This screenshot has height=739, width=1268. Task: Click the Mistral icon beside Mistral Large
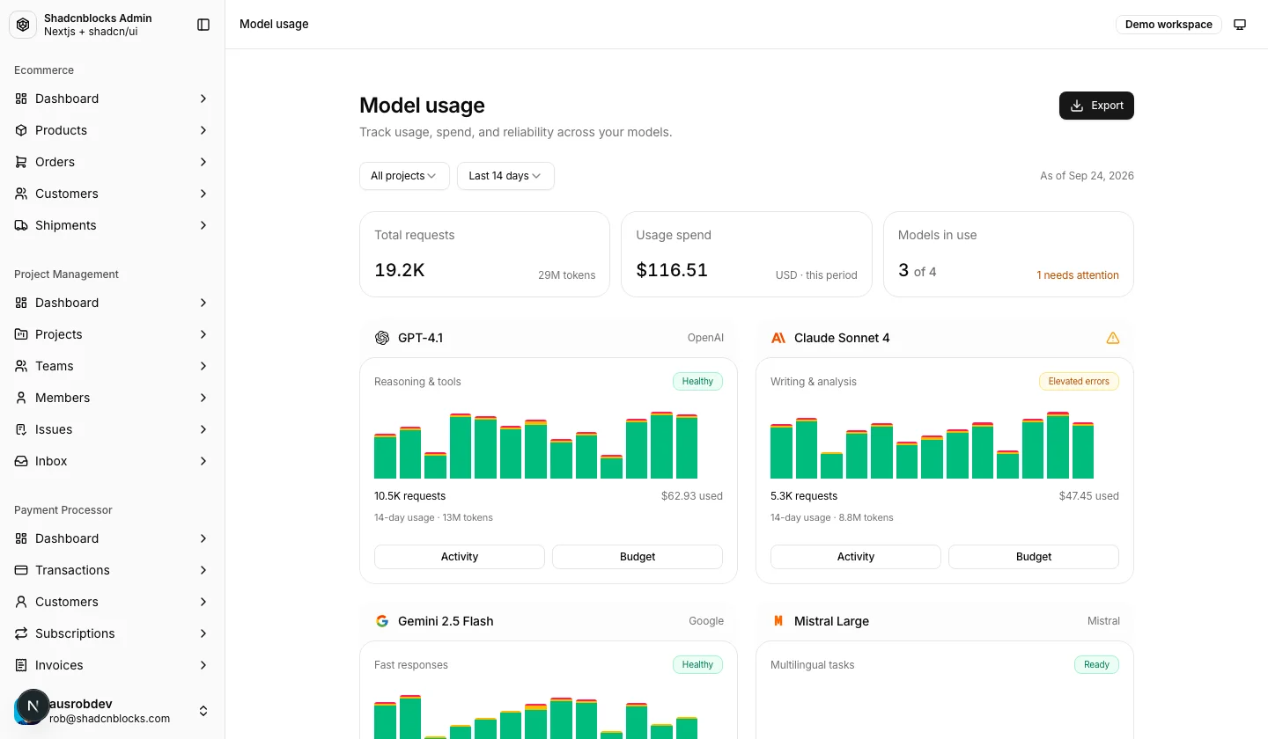point(778,621)
